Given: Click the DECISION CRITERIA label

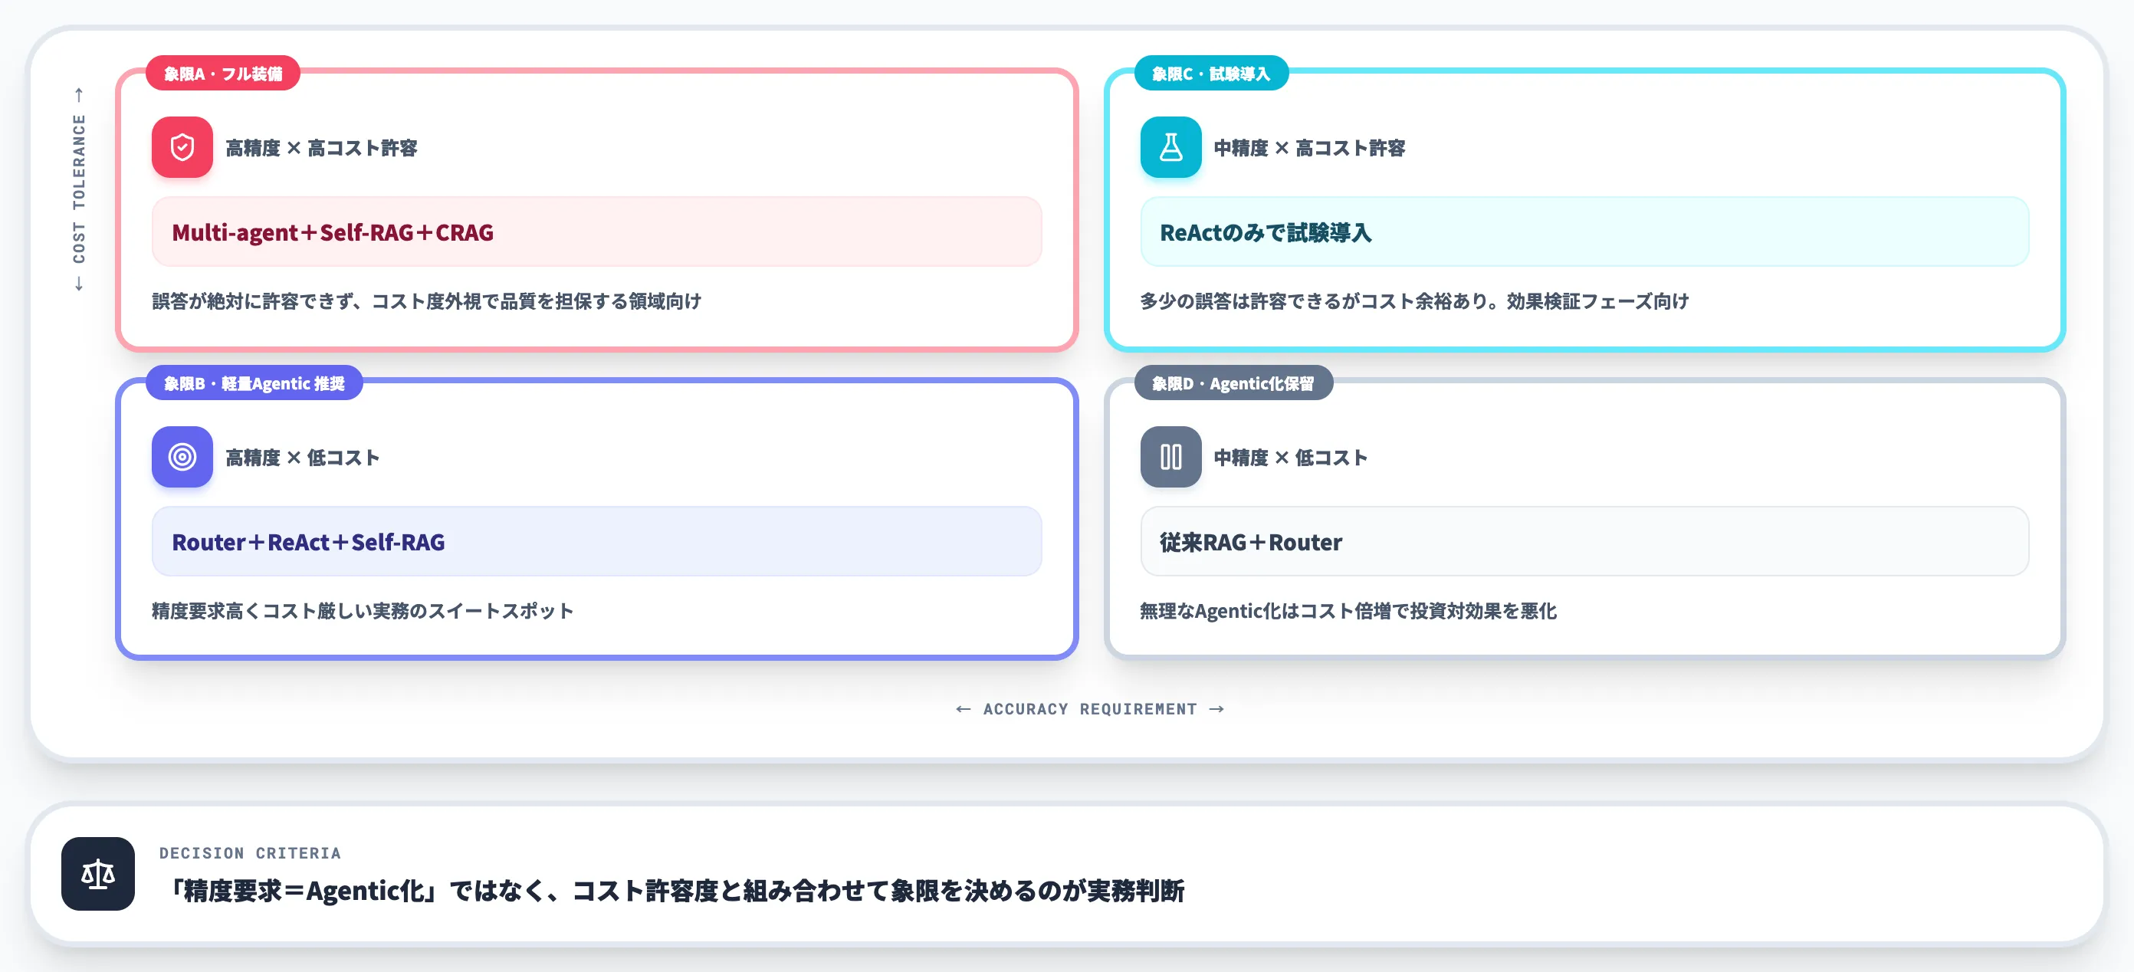Looking at the screenshot, I should click(x=250, y=852).
